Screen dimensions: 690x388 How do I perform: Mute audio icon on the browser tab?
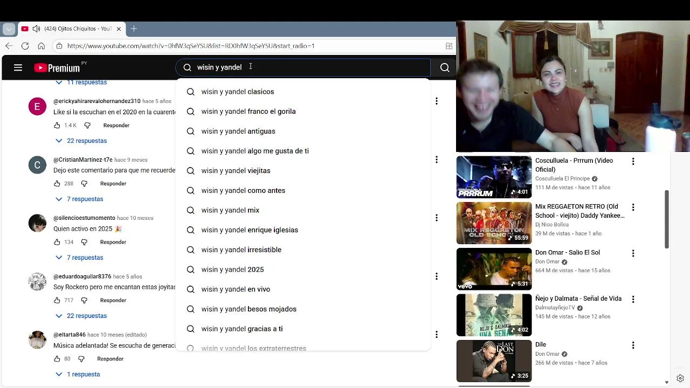[36, 29]
